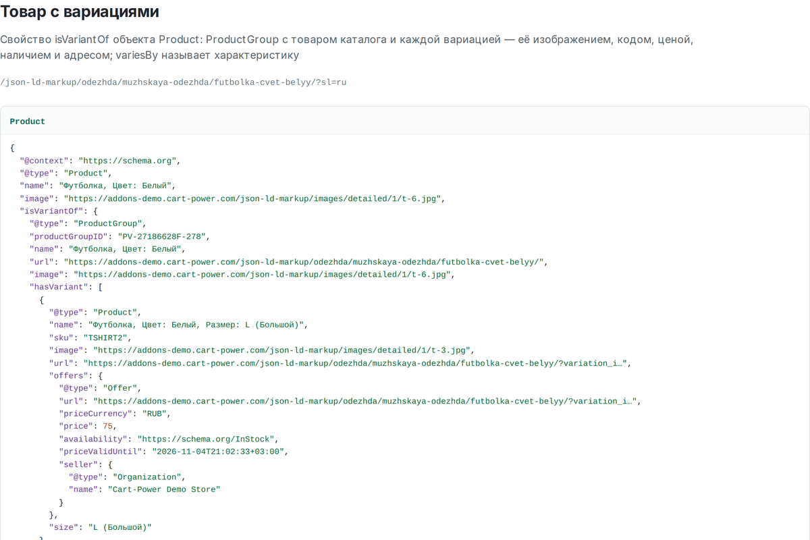Select the "availability" key
The image size is (810, 540).
93,439
